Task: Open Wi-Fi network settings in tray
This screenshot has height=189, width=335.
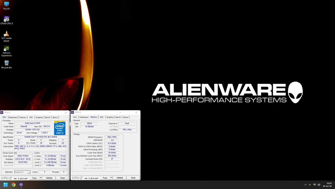Action: click(x=315, y=185)
